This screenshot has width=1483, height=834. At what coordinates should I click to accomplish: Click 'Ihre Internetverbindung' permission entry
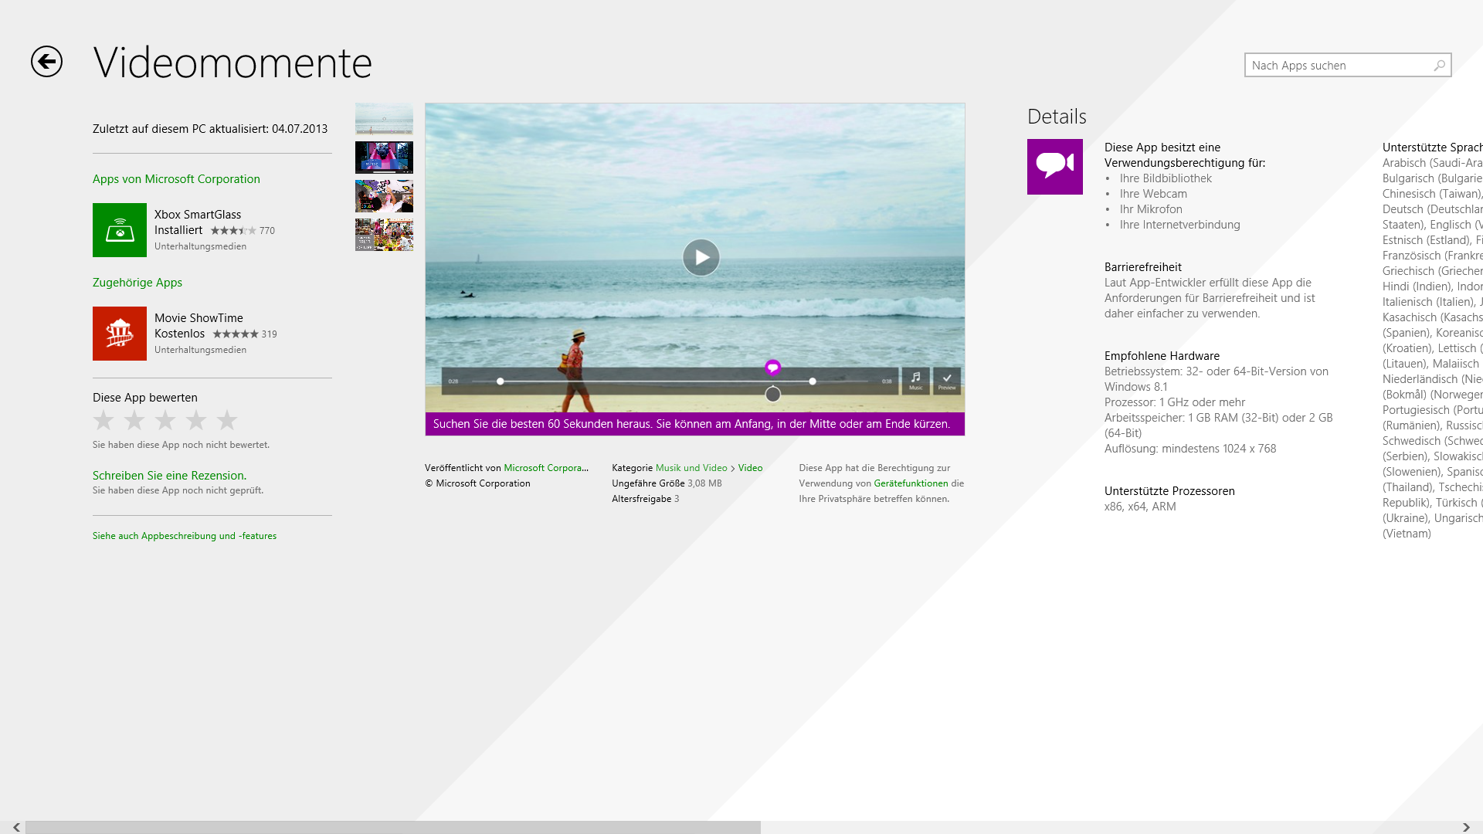1179,225
